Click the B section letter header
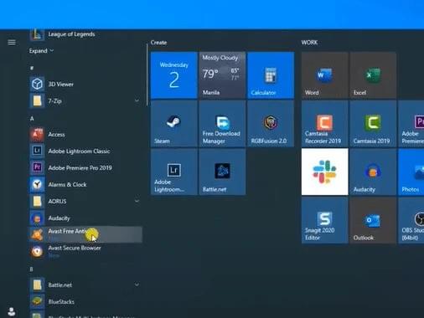Image resolution: width=424 pixels, height=318 pixels. [31, 269]
